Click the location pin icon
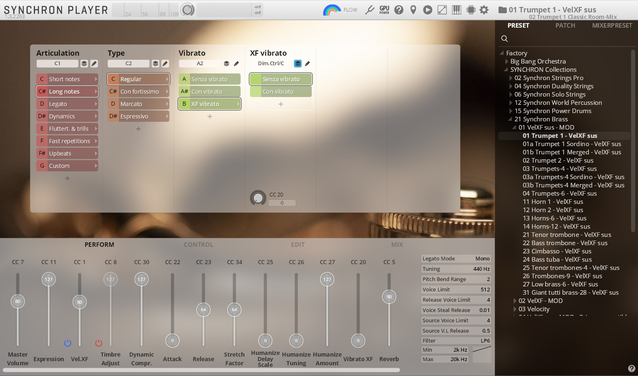The height and width of the screenshot is (376, 638). pos(413,10)
